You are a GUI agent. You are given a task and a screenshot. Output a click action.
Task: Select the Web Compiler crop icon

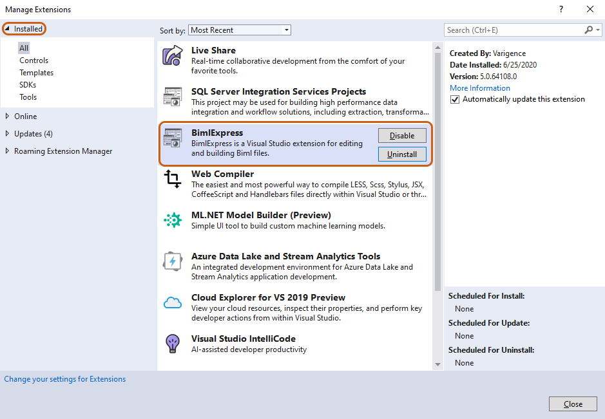tap(173, 179)
